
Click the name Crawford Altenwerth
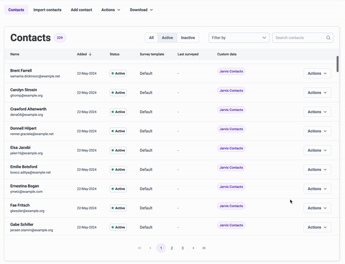[x=28, y=109]
